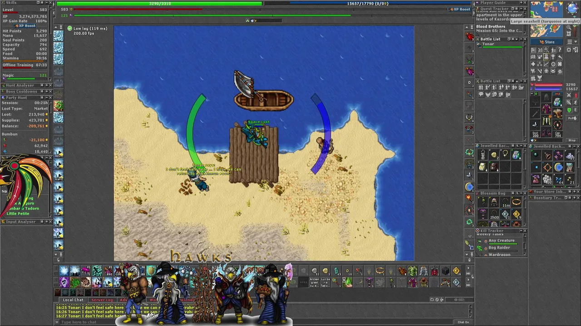
Task: Click the minimap zoom magnifier icon
Action: [569, 27]
